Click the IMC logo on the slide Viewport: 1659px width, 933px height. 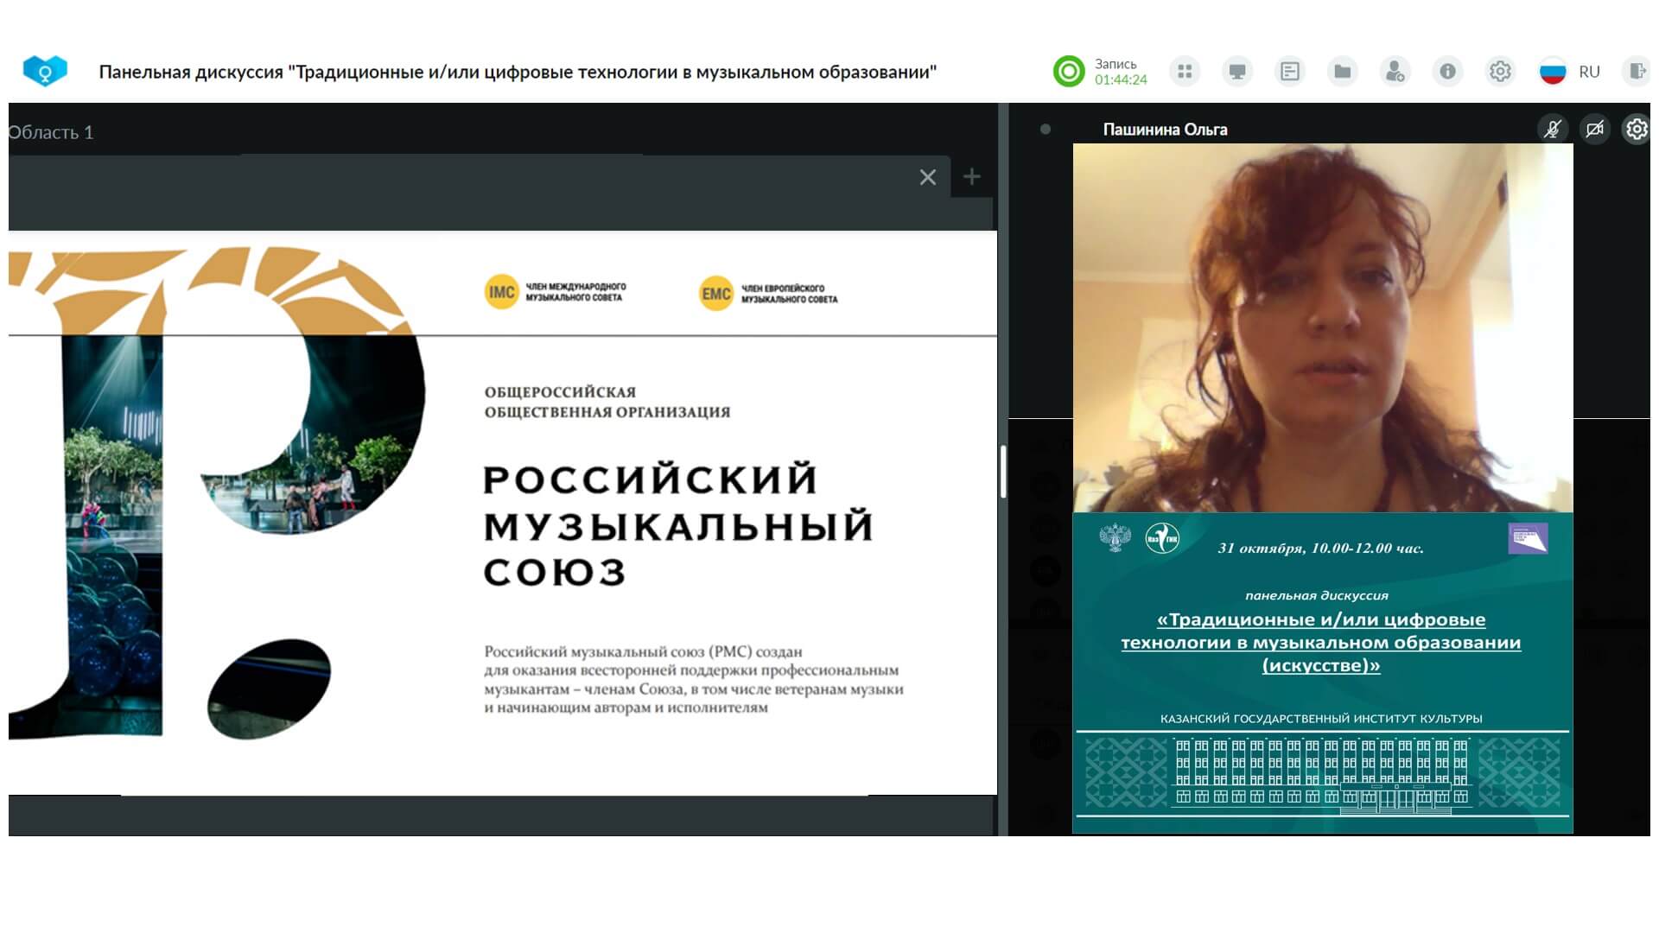[501, 292]
